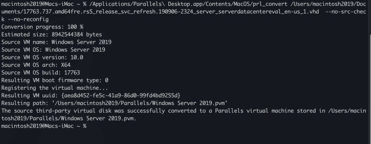Select the 'Source VM name: Windows Server 2019' line
The width and height of the screenshot is (371, 144).
pos(56,42)
